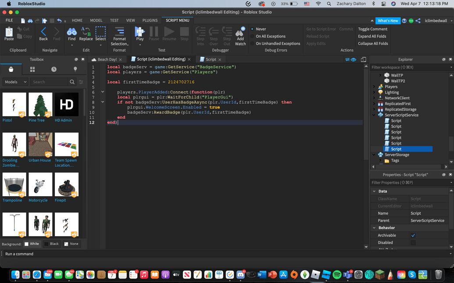The image size is (454, 283).
Task: Fold the code block at line 6
Action: coord(103,92)
